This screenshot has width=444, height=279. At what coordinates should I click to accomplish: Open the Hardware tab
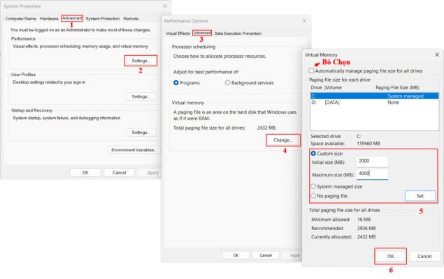(x=49, y=18)
